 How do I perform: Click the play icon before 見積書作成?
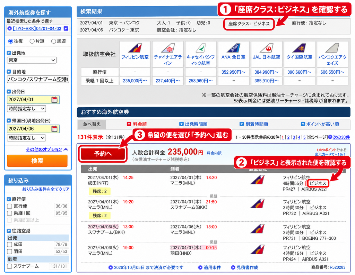[x=233, y=267]
